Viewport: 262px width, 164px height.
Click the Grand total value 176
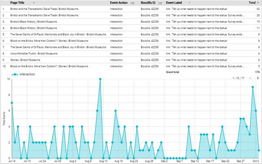click(258, 72)
